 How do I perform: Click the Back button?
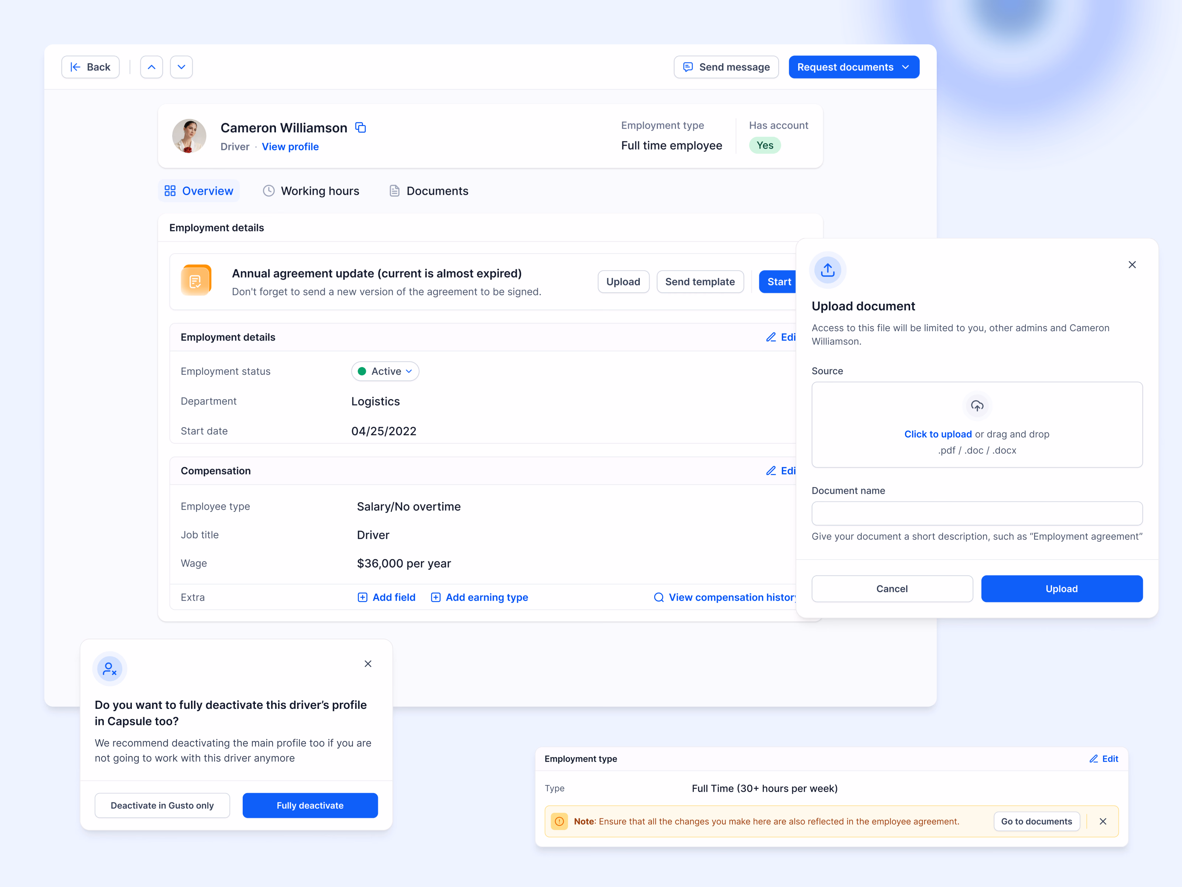[x=90, y=67]
